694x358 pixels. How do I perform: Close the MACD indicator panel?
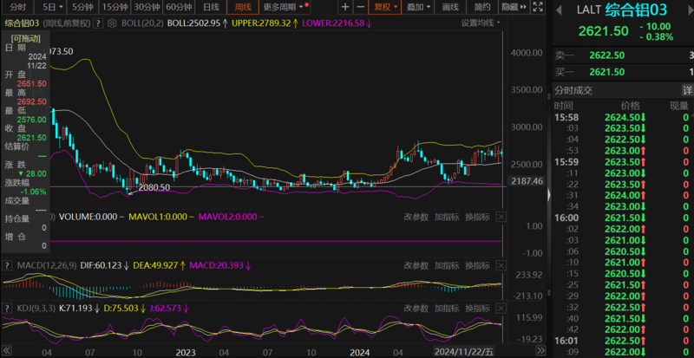[501, 264]
